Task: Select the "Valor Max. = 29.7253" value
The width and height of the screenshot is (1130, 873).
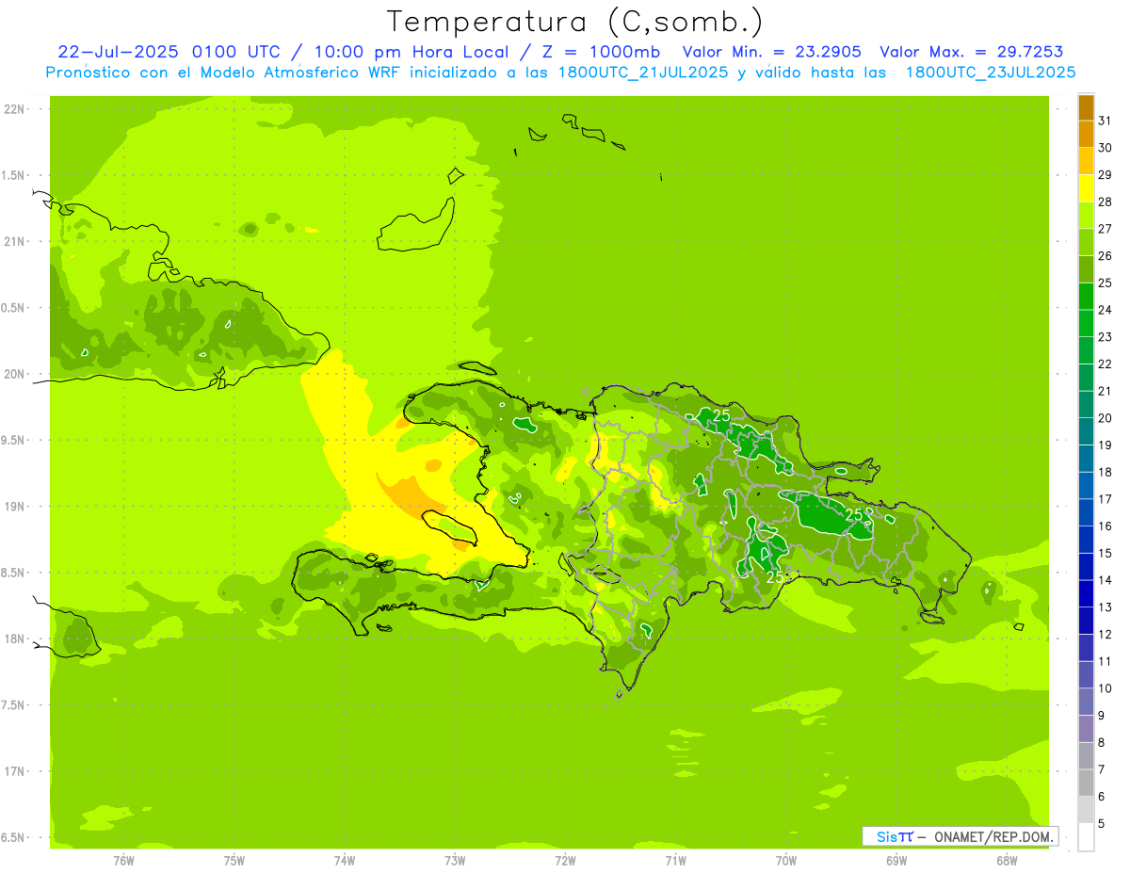Action: click(972, 52)
